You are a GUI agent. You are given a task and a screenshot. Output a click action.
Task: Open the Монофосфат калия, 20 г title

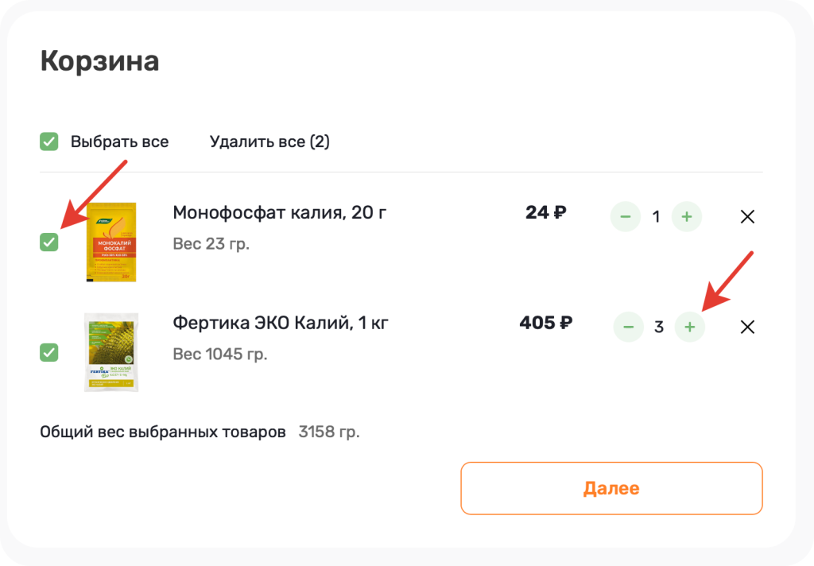tap(280, 213)
